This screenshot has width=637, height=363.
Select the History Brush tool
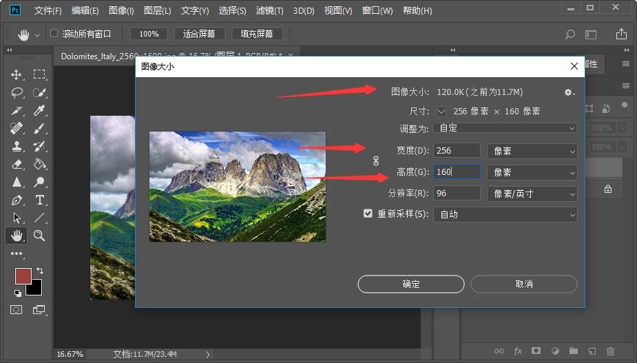tap(39, 146)
